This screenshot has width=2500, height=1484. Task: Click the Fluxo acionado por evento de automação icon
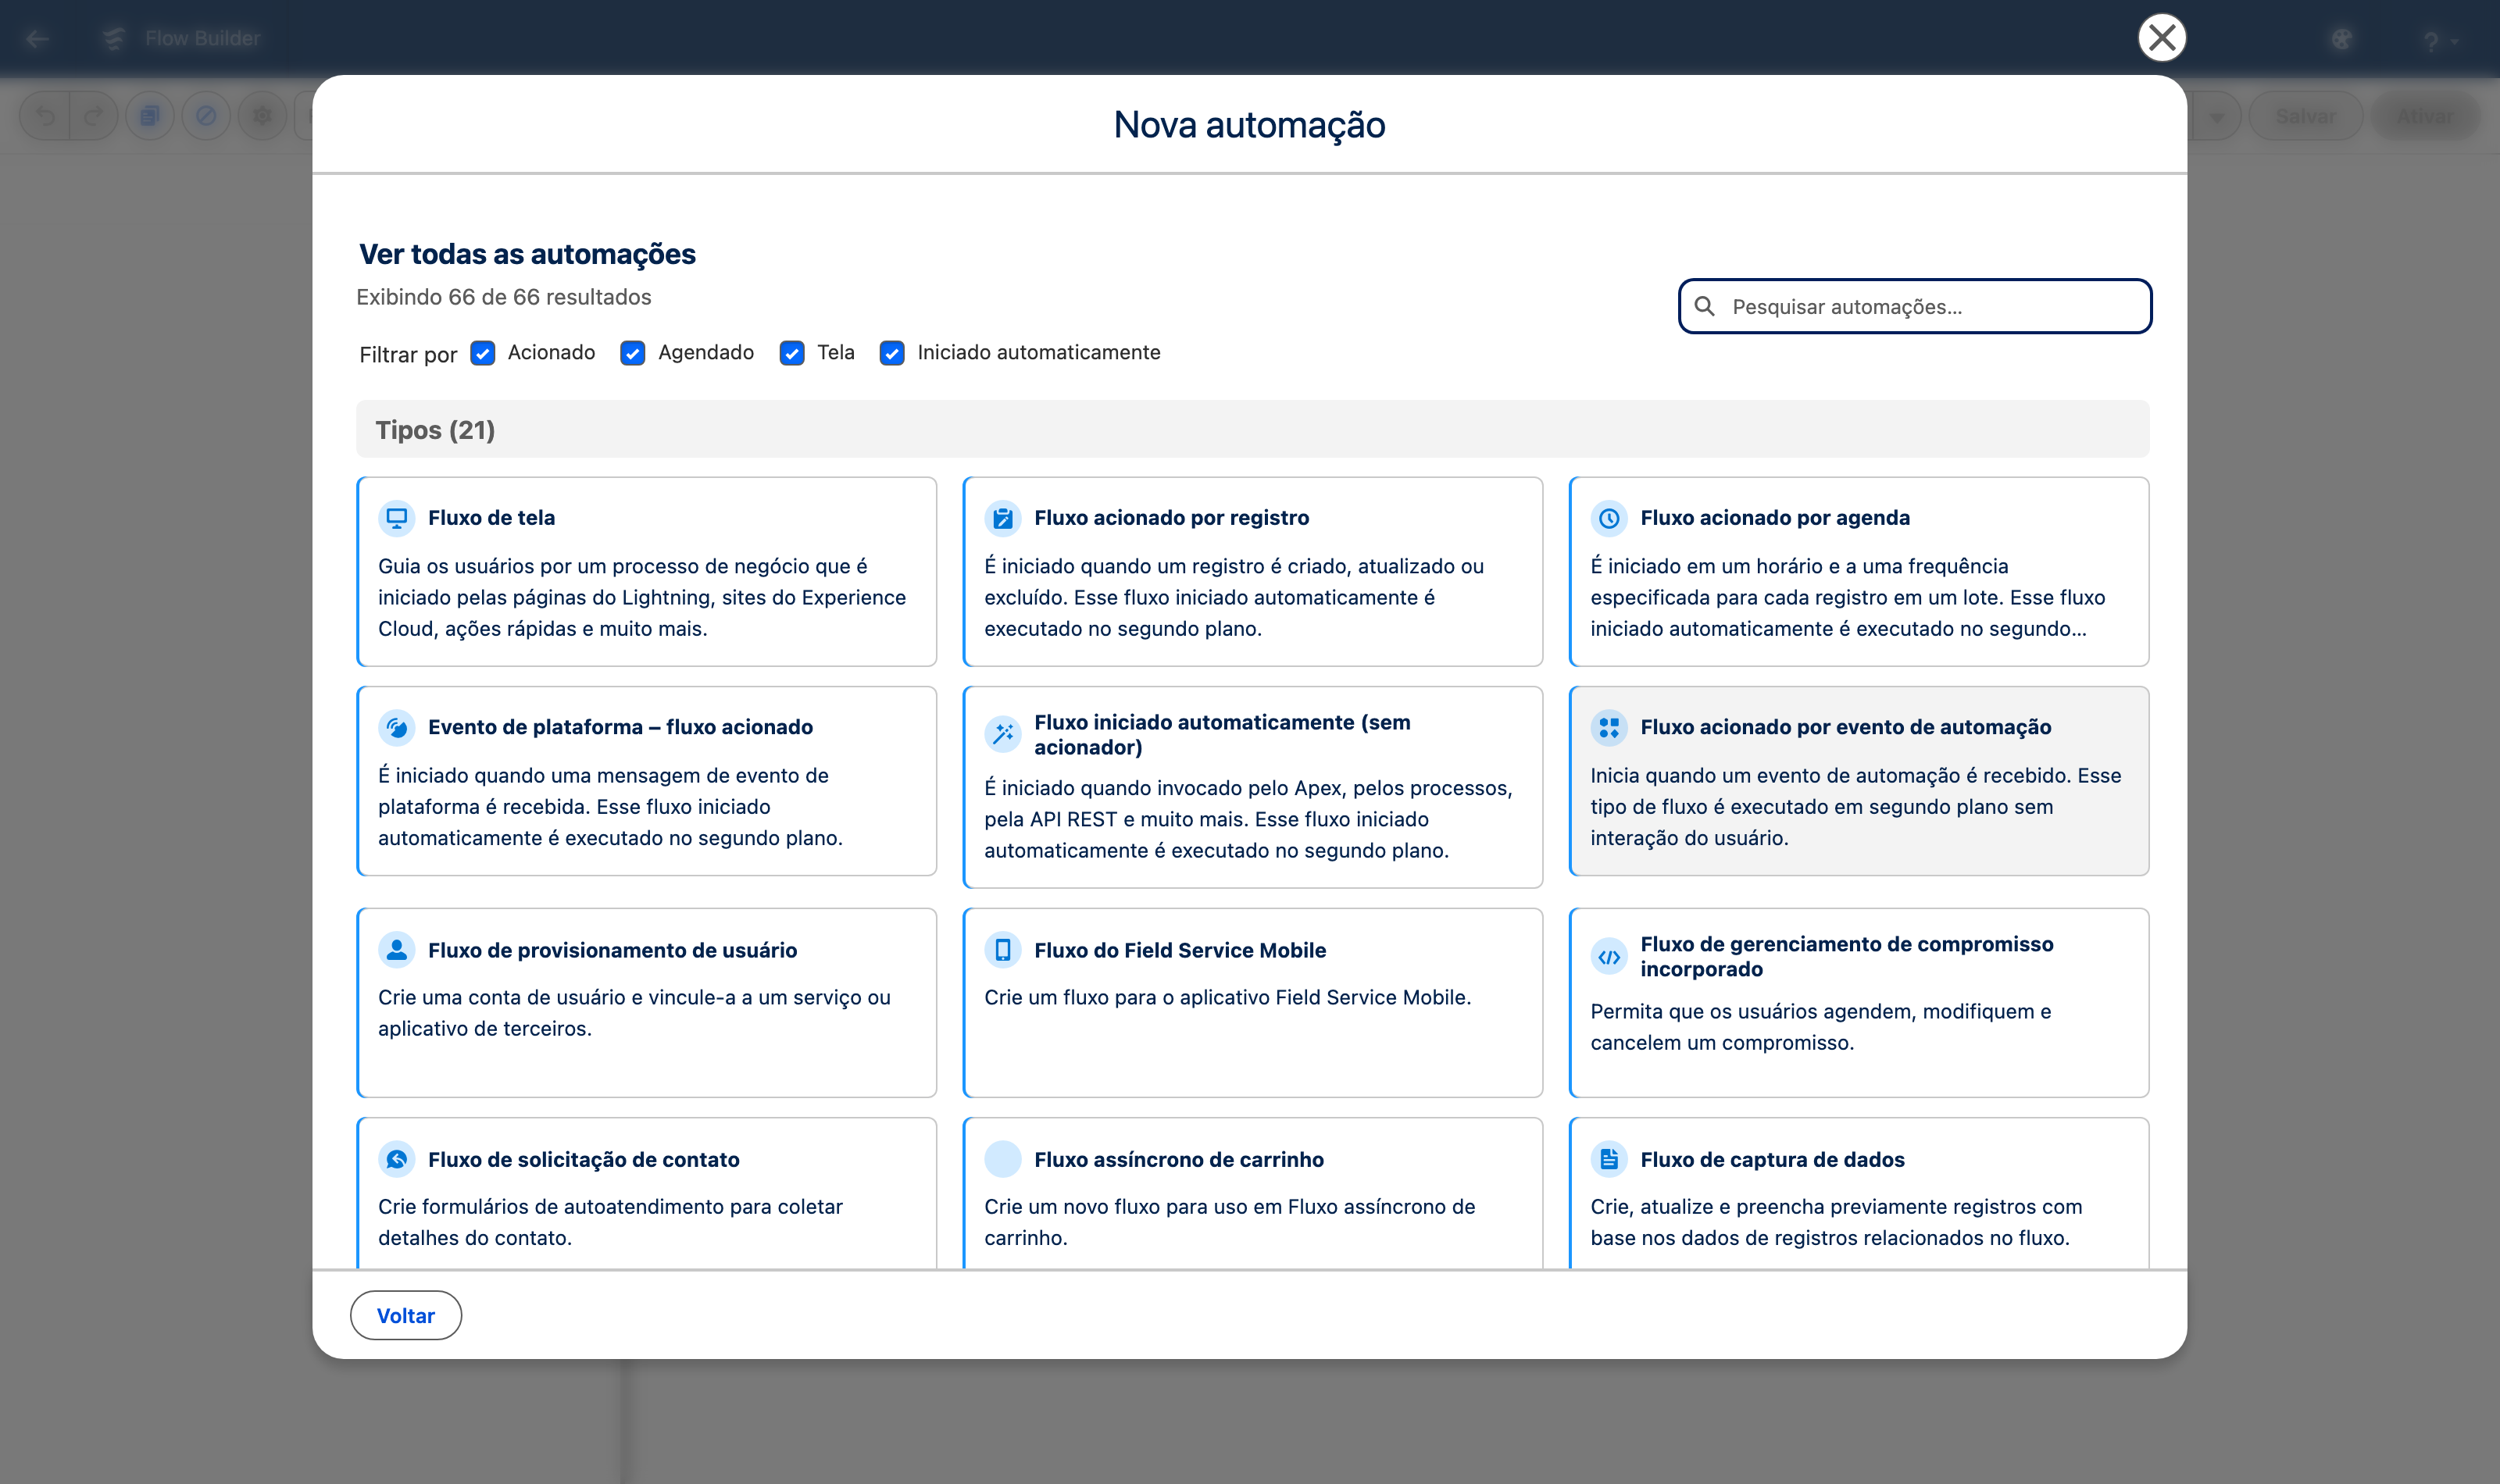[x=1609, y=727]
